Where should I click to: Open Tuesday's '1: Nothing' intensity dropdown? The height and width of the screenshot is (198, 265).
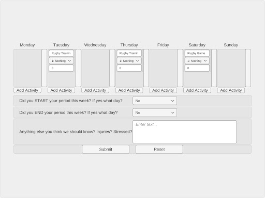click(x=61, y=61)
